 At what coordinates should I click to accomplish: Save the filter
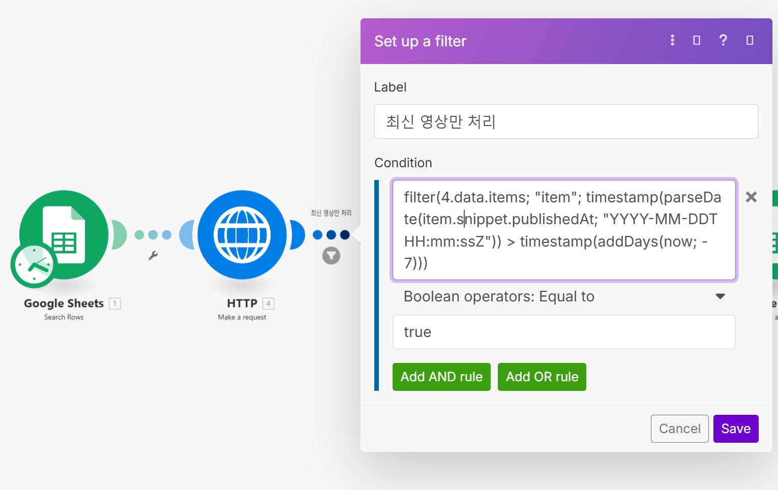tap(735, 428)
